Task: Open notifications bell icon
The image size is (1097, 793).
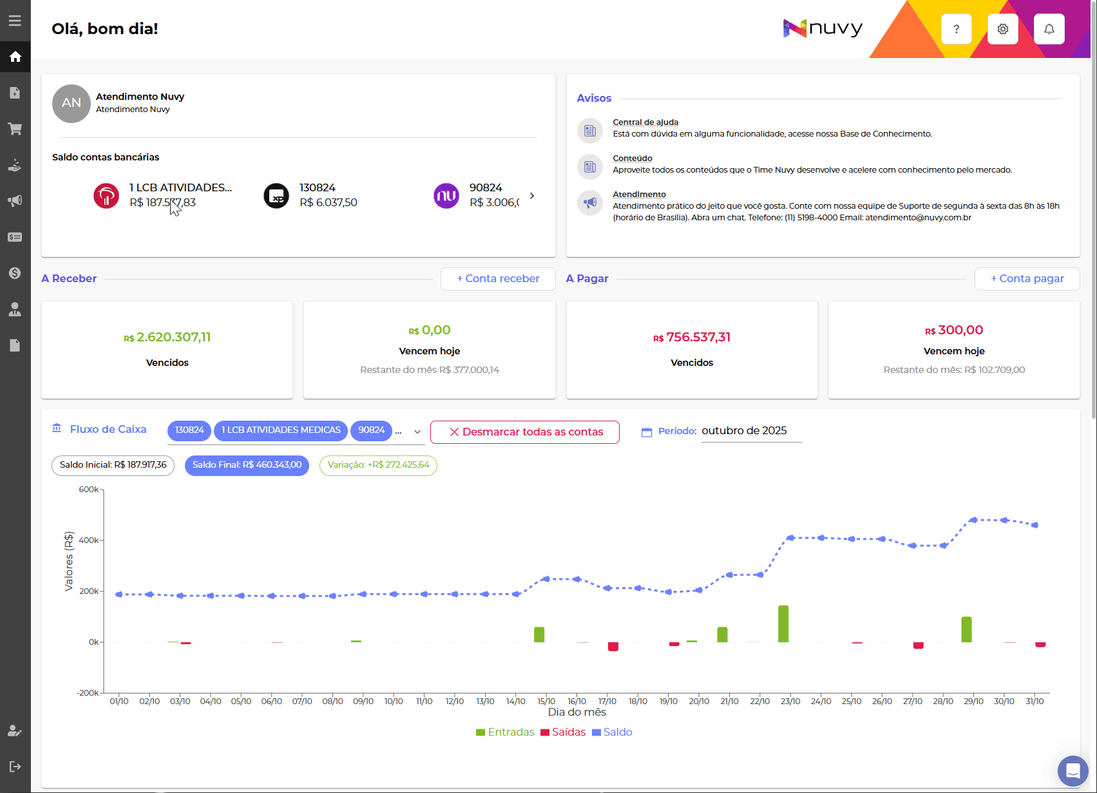Action: [x=1049, y=29]
